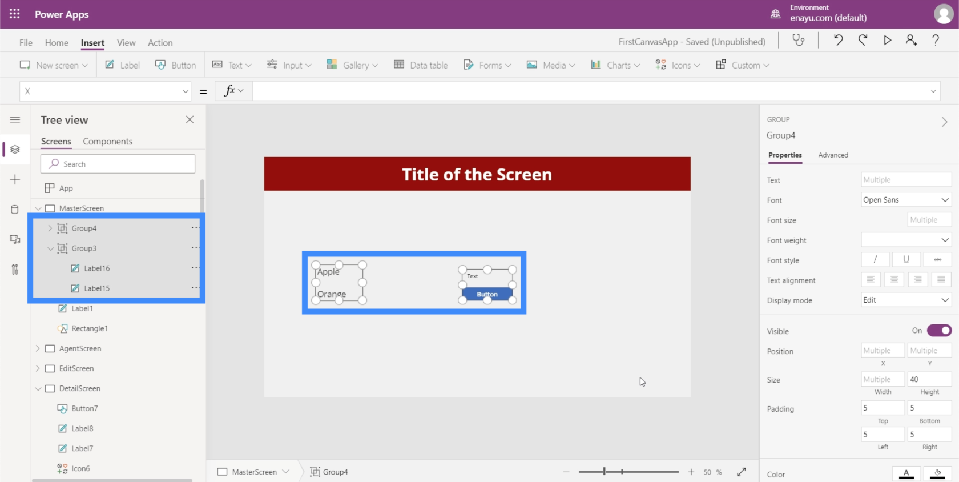
Task: Click the zoom slider handle
Action: pos(604,472)
